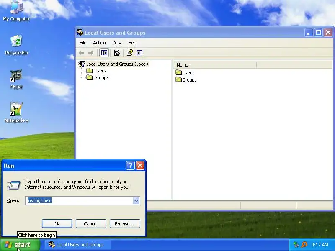
Task: Click the Name column header
Action: (215, 65)
